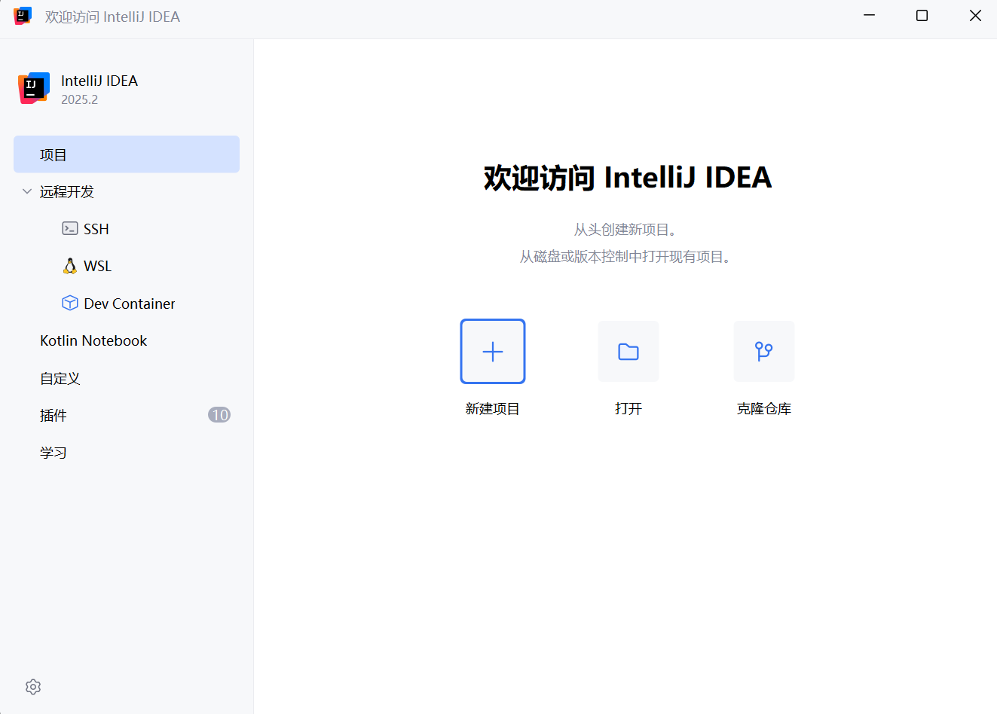Open the 自定义 customization page
997x714 pixels.
coord(60,378)
